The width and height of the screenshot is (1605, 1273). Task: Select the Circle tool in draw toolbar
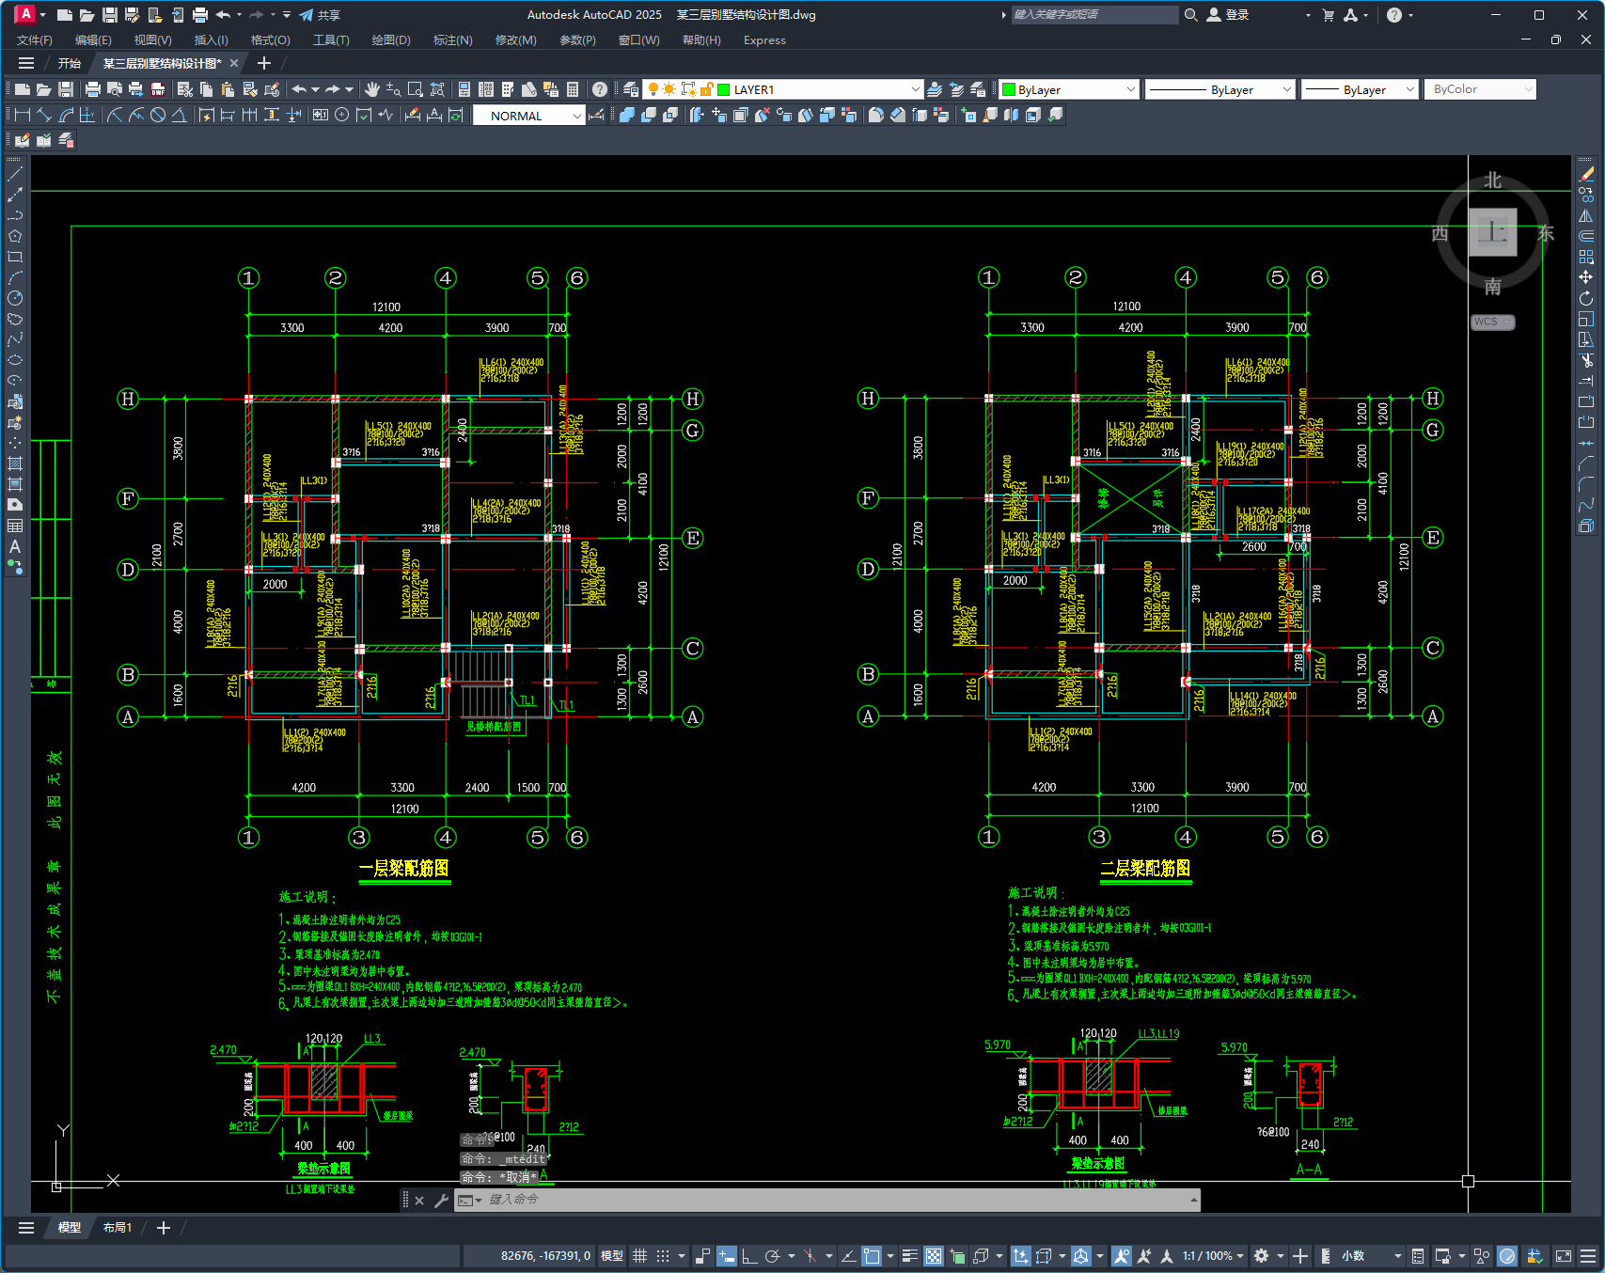(x=15, y=298)
